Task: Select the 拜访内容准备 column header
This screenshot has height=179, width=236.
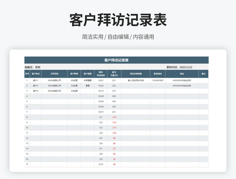Action: point(136,74)
